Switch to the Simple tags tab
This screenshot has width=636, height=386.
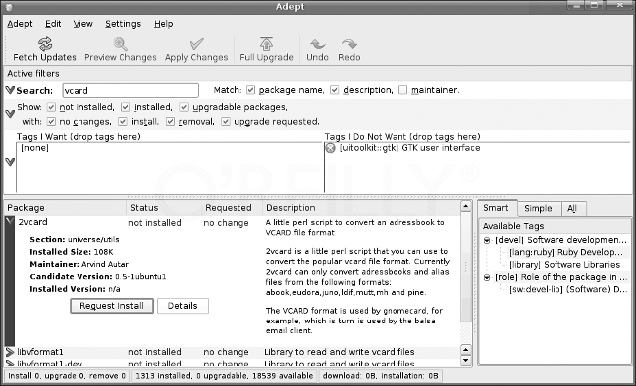[x=539, y=209]
